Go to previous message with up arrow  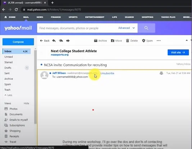187,40
